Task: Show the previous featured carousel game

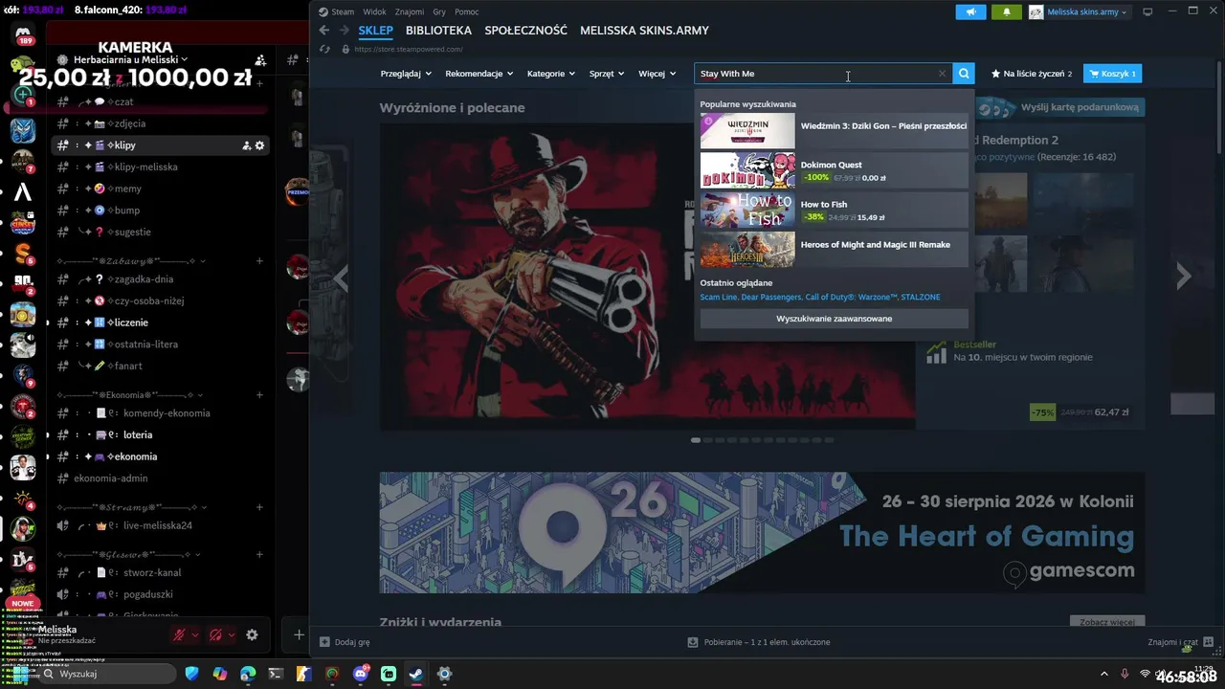Action: click(x=341, y=278)
